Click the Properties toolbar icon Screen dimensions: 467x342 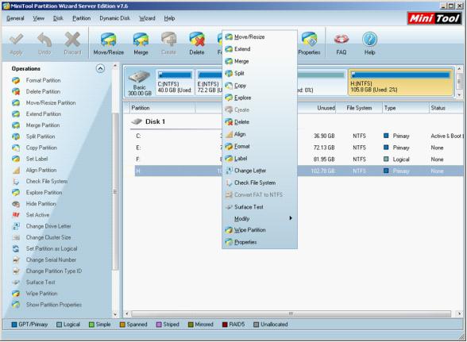(309, 40)
